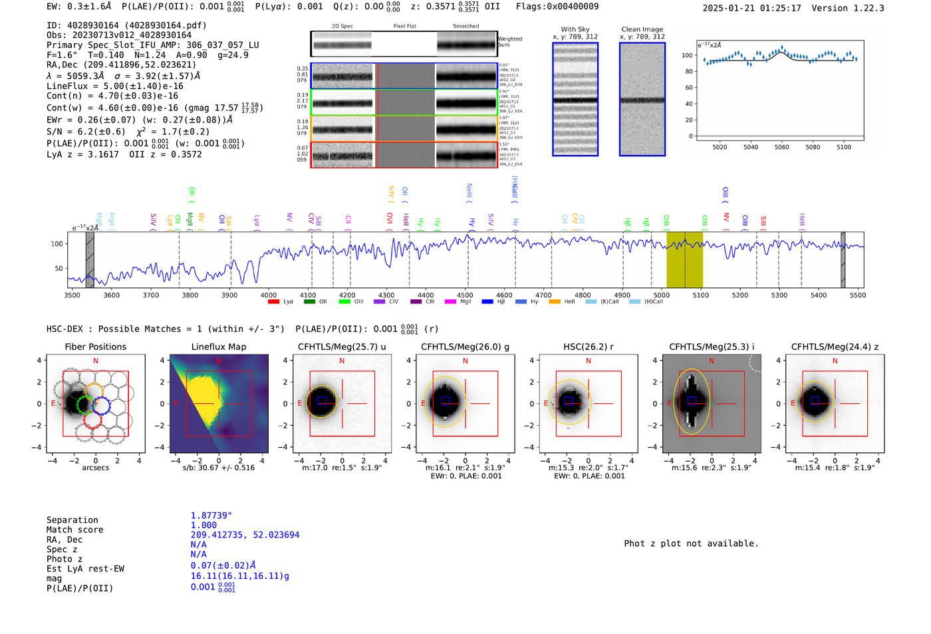Viewport: 931px width, 634px height.
Task: Click the (H)CaII legend swatch
Action: click(x=634, y=301)
